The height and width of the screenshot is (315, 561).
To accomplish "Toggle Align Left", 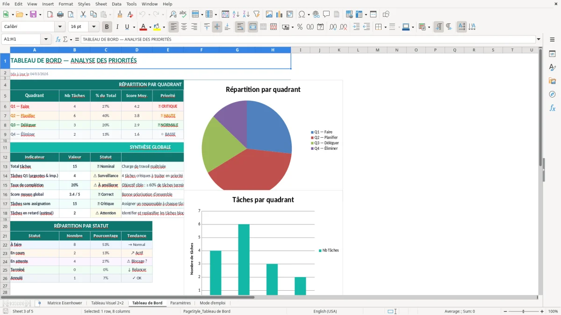I will point(174,27).
